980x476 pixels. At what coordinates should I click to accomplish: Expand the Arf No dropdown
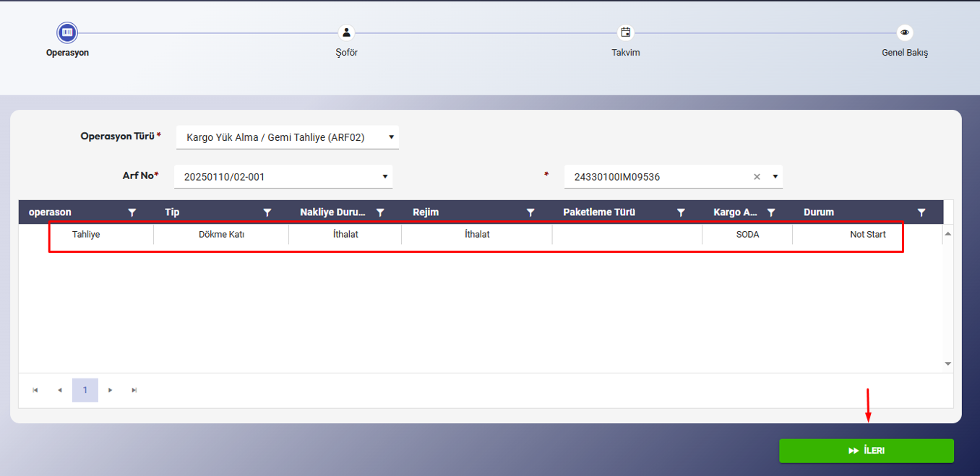click(384, 177)
